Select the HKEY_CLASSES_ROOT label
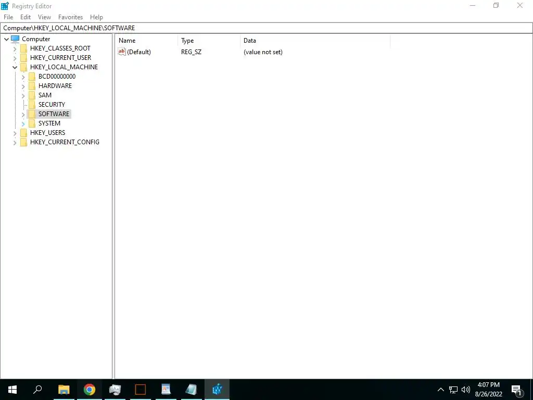The height and width of the screenshot is (400, 533). [x=60, y=48]
